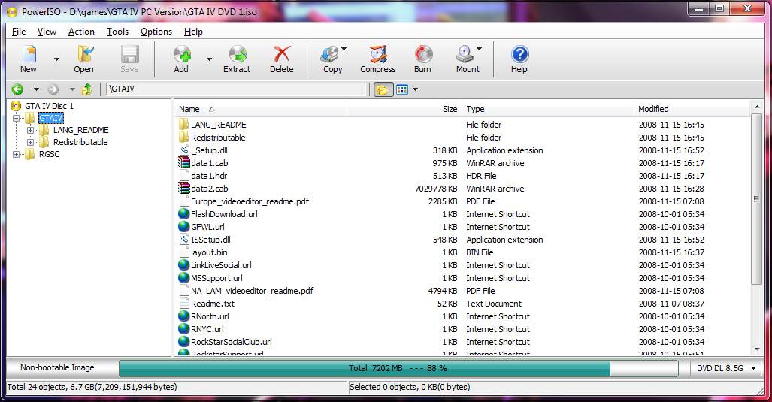Click the data1.cab archive icon
Image resolution: width=772 pixels, height=402 pixels.
click(184, 163)
